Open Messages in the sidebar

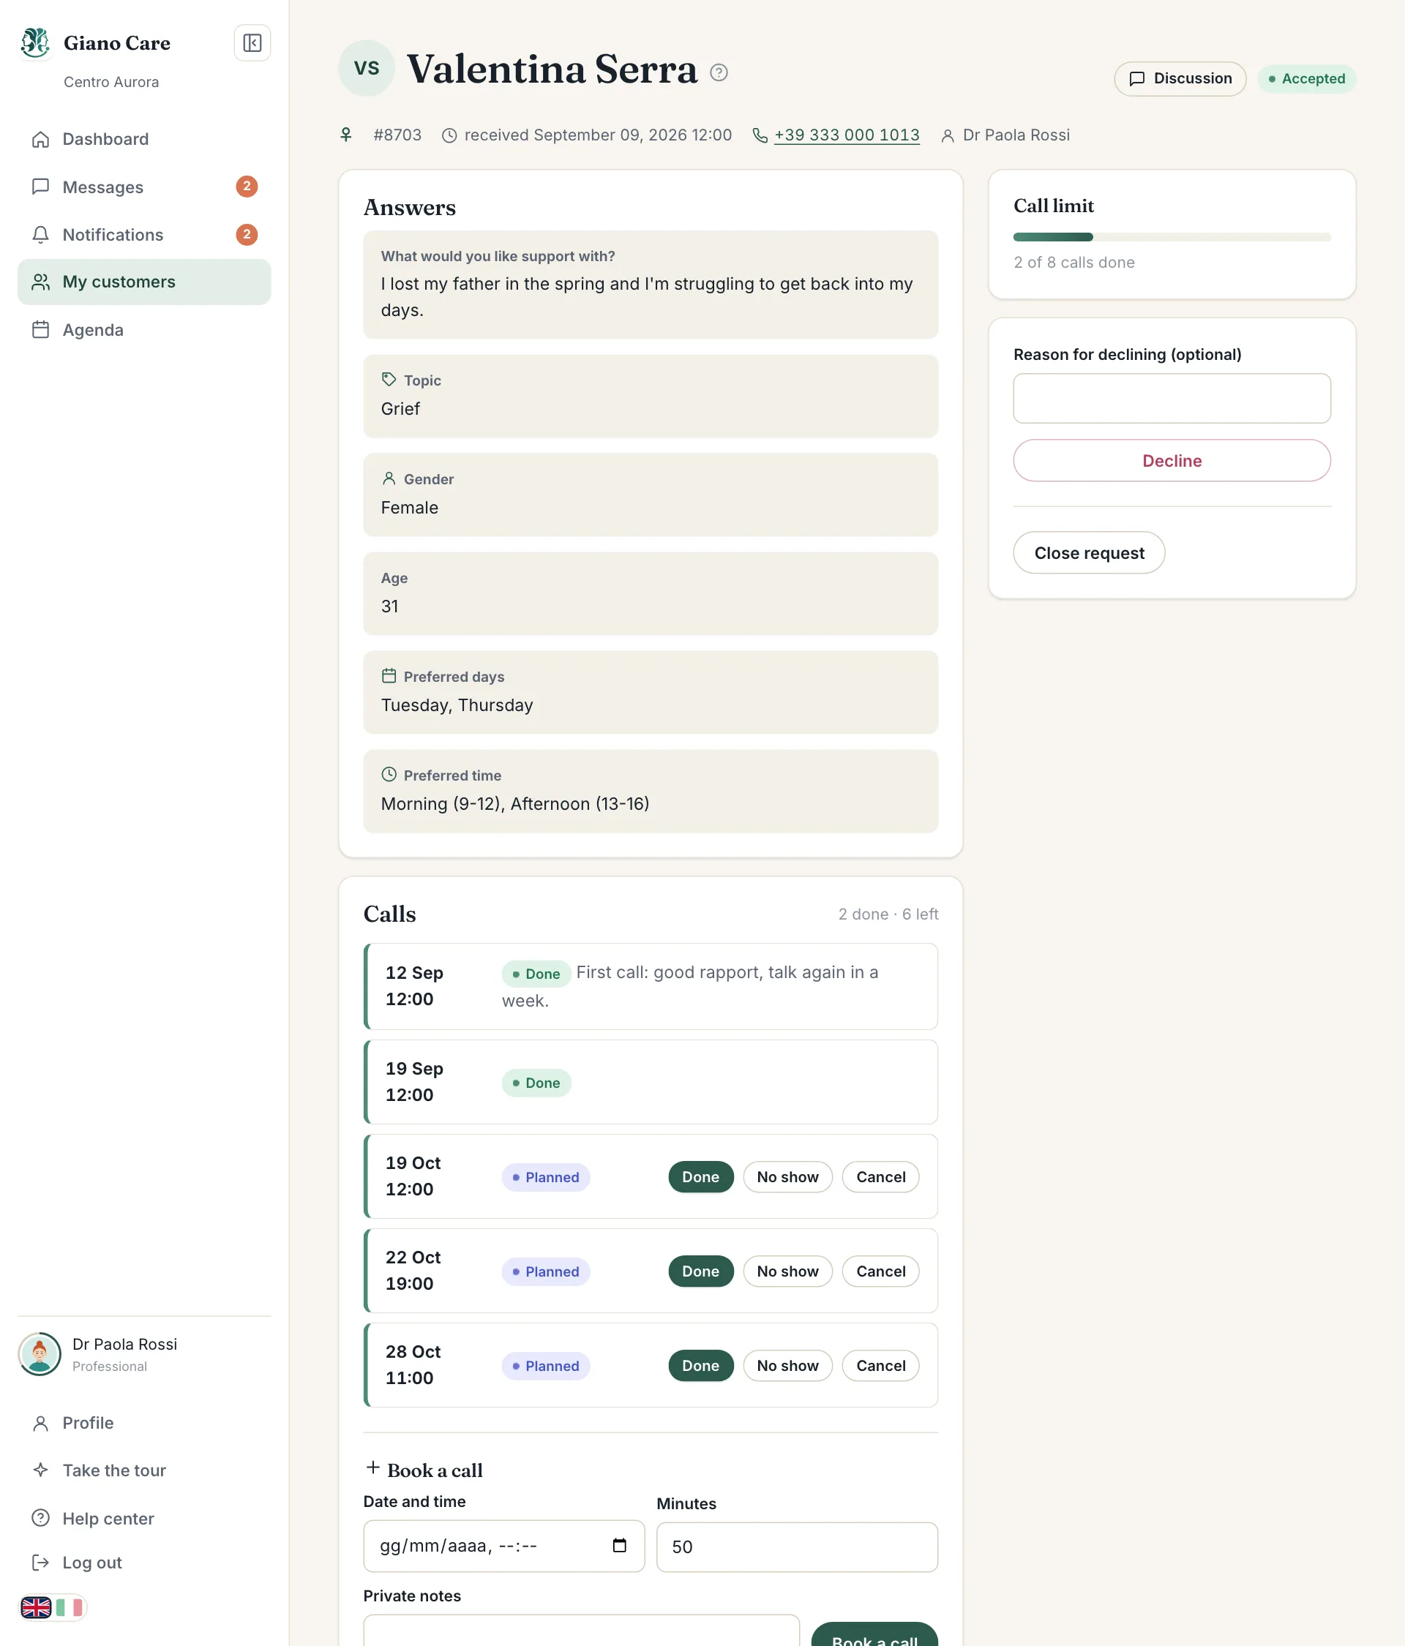pyautogui.click(x=144, y=187)
